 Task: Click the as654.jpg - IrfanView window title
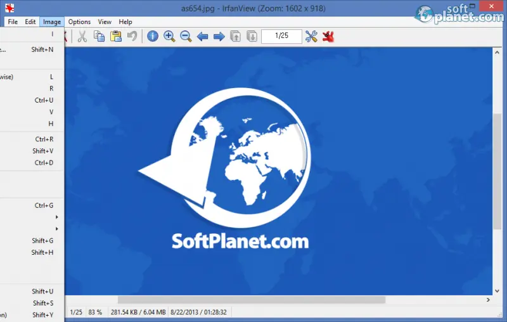point(253,8)
